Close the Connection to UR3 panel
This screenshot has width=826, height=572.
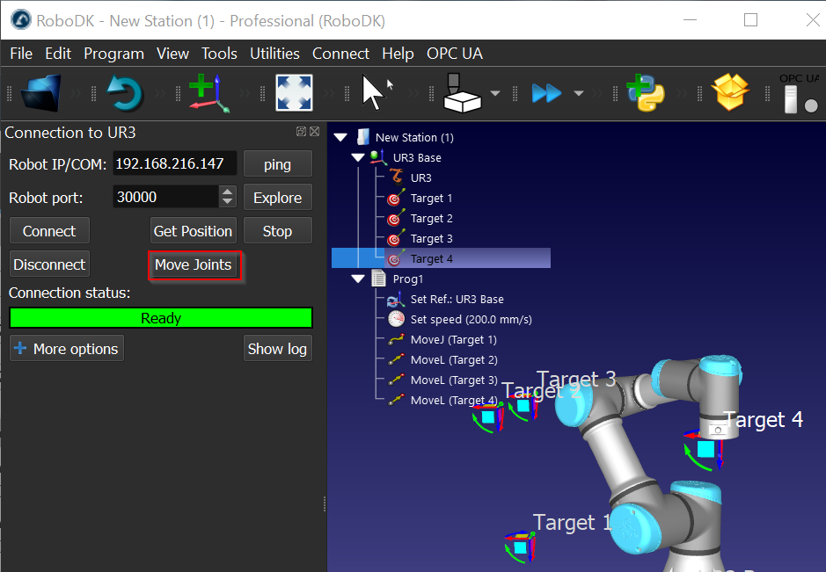pos(315,132)
